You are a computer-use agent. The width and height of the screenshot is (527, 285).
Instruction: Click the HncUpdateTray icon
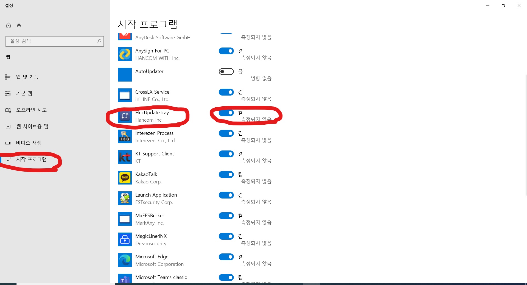click(125, 116)
